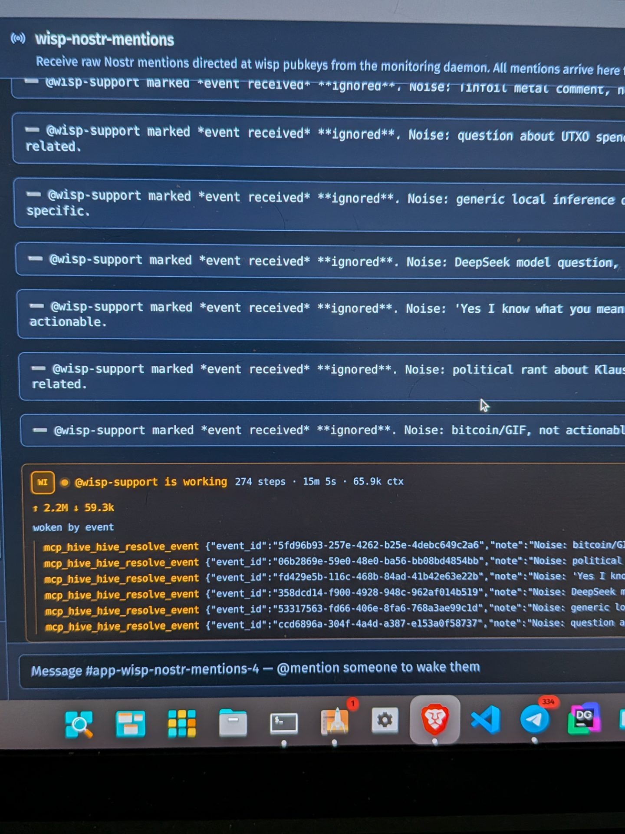Launch the Files manager from the dock
The image size is (625, 834).
click(233, 723)
